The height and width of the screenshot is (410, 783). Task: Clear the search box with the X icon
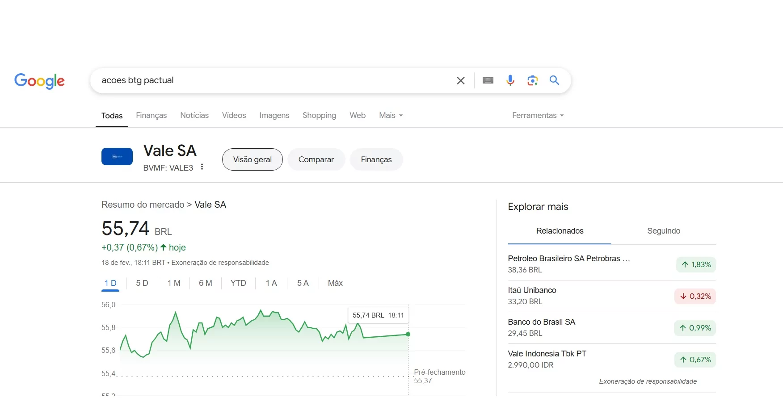point(460,80)
